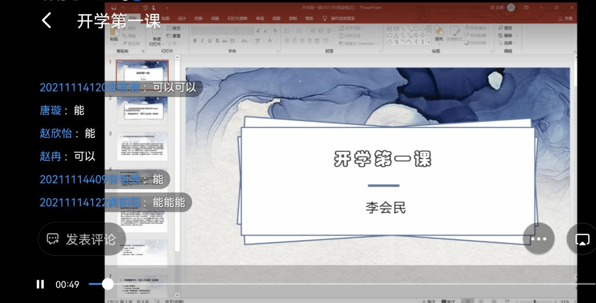Tap the back arrow to exit video
Viewport: 596px width, 303px height.
coord(47,21)
